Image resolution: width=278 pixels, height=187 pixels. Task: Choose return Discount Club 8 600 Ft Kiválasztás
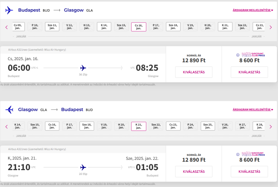click(x=249, y=172)
